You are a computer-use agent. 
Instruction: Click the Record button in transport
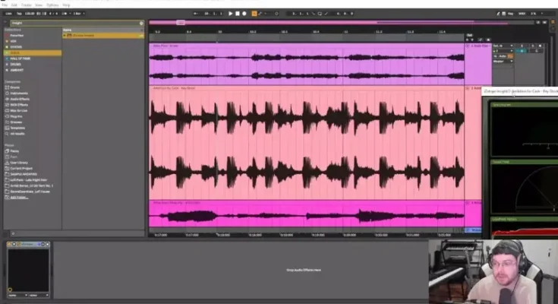point(243,13)
